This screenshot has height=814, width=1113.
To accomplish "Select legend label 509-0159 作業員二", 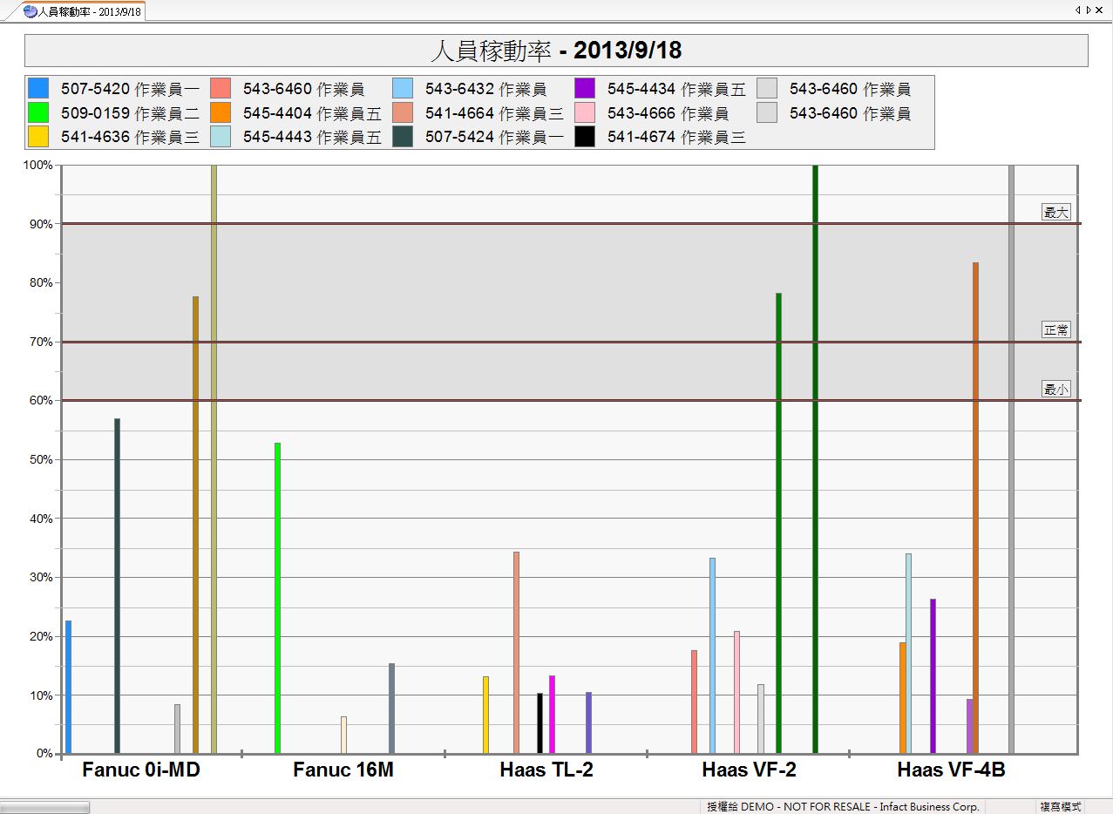I will 130,113.
